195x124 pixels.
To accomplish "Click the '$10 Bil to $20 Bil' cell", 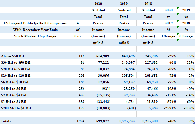I will [x=16, y=76].
